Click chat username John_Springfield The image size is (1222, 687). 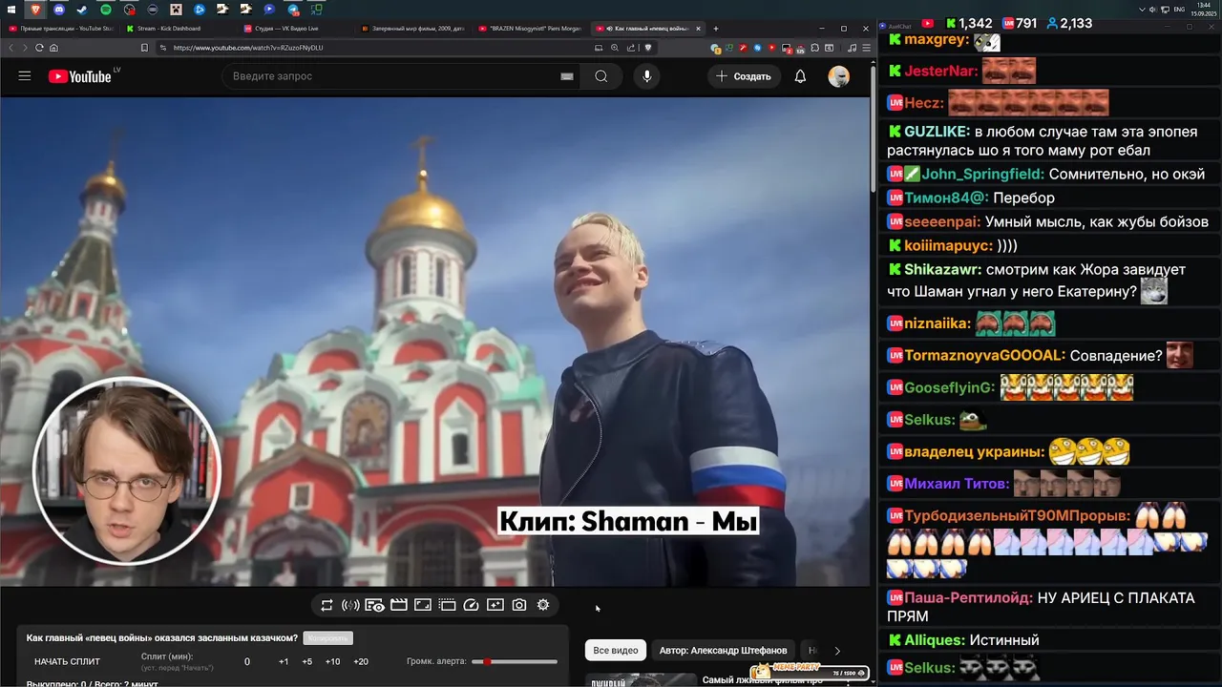[x=983, y=174]
